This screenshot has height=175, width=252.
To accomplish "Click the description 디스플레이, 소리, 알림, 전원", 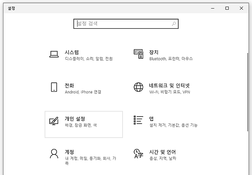I will 89,59.
